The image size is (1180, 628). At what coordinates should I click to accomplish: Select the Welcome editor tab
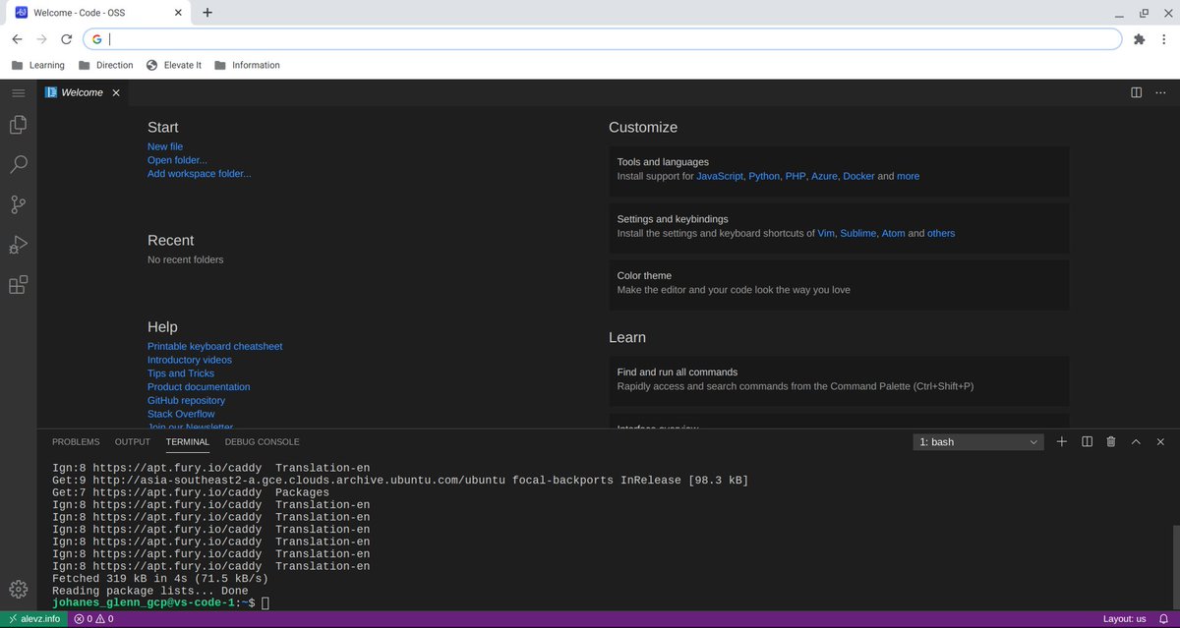(x=83, y=92)
